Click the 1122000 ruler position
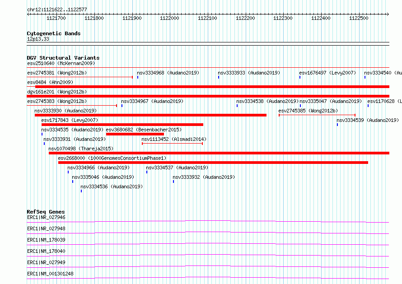Viewport: 402px width, 284px height. (x=169, y=18)
